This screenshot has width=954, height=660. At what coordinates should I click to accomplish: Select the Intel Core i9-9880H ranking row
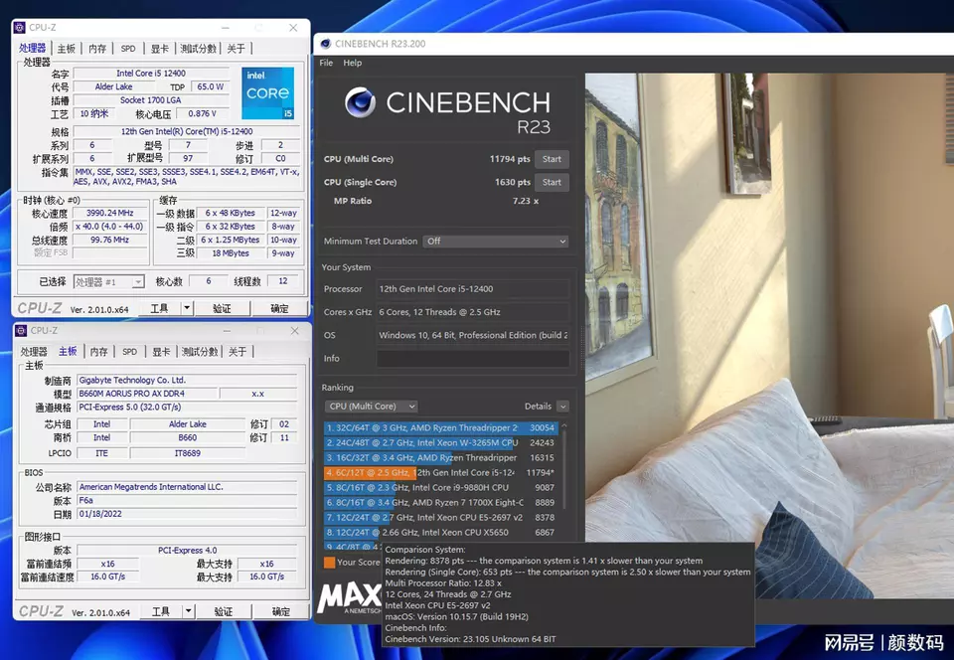(x=440, y=487)
